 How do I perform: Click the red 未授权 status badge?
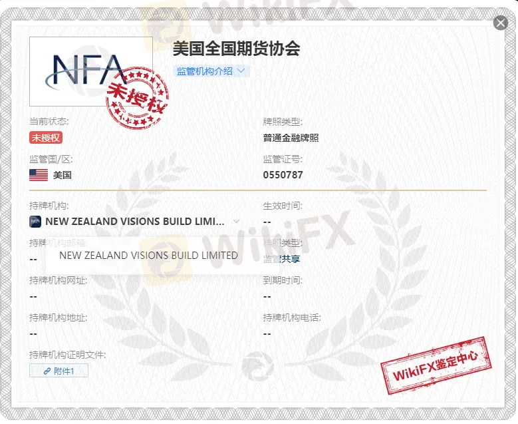tap(46, 138)
